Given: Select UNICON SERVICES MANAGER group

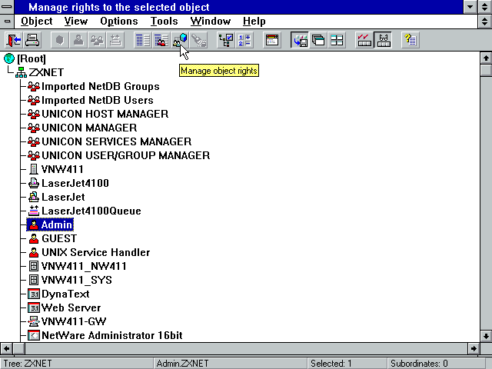Looking at the screenshot, I should coord(116,141).
